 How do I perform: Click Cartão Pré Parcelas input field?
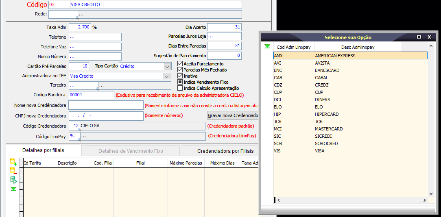[79, 66]
